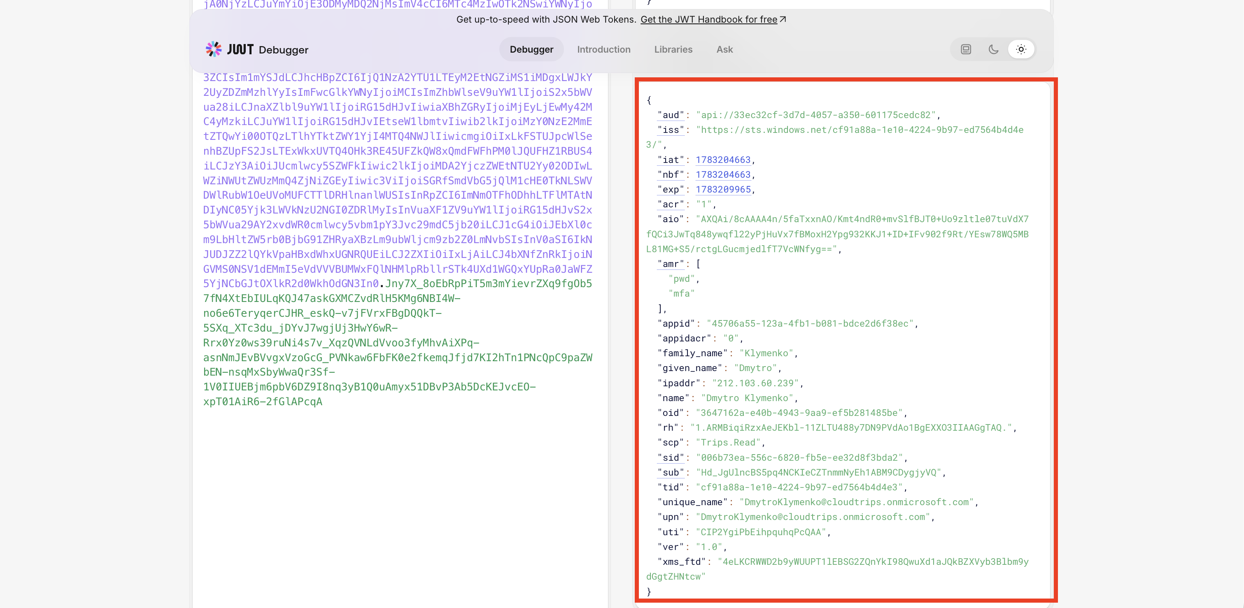Click the "aud" claim key

(x=671, y=115)
